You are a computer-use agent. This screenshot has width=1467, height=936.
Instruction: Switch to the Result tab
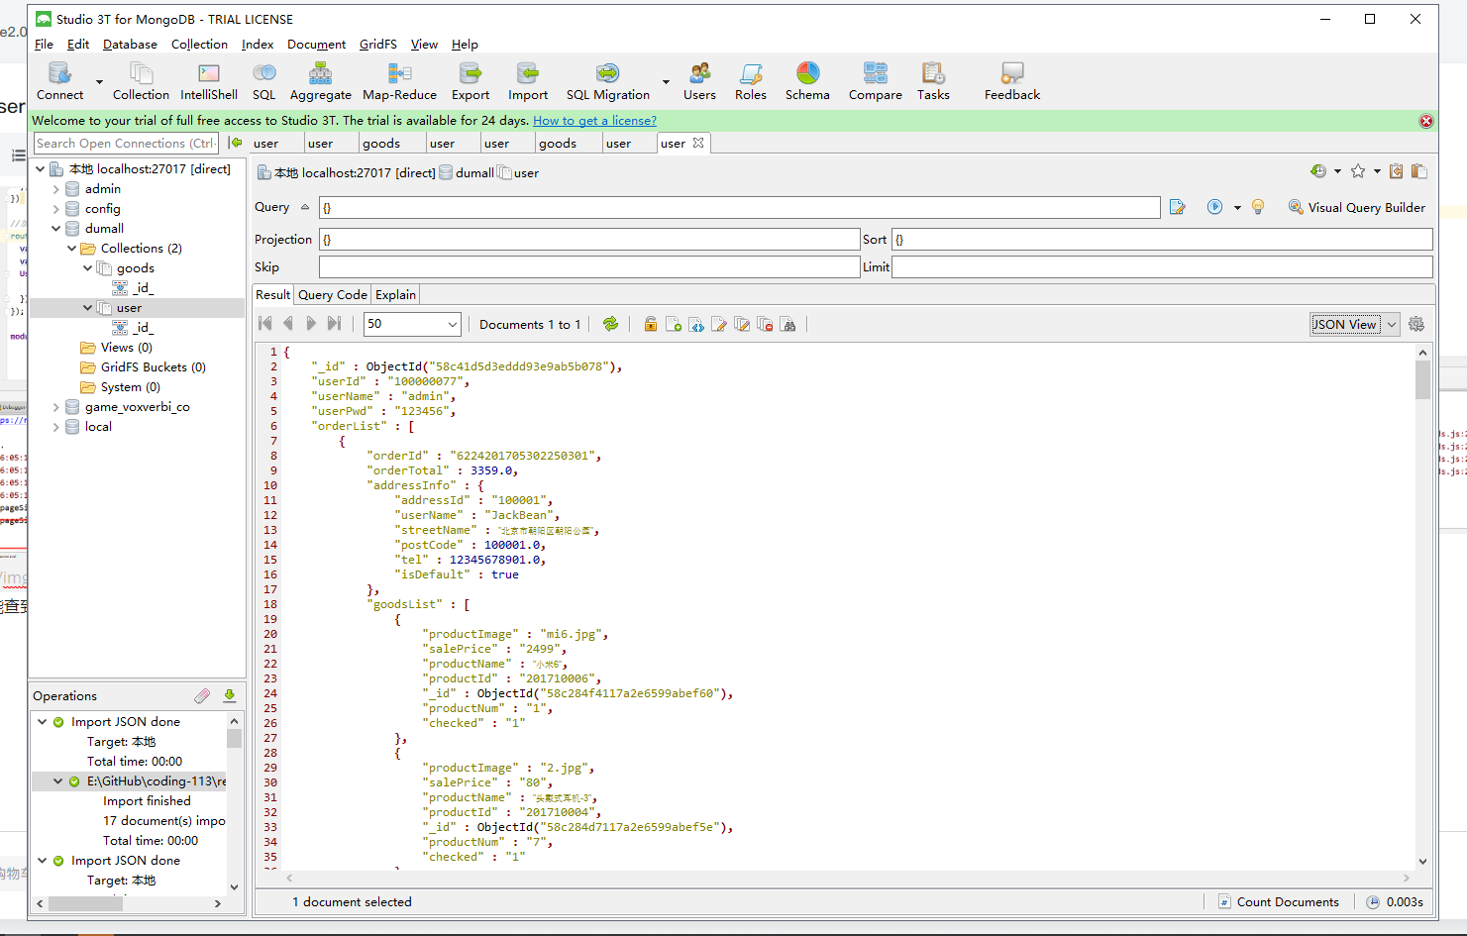point(273,295)
